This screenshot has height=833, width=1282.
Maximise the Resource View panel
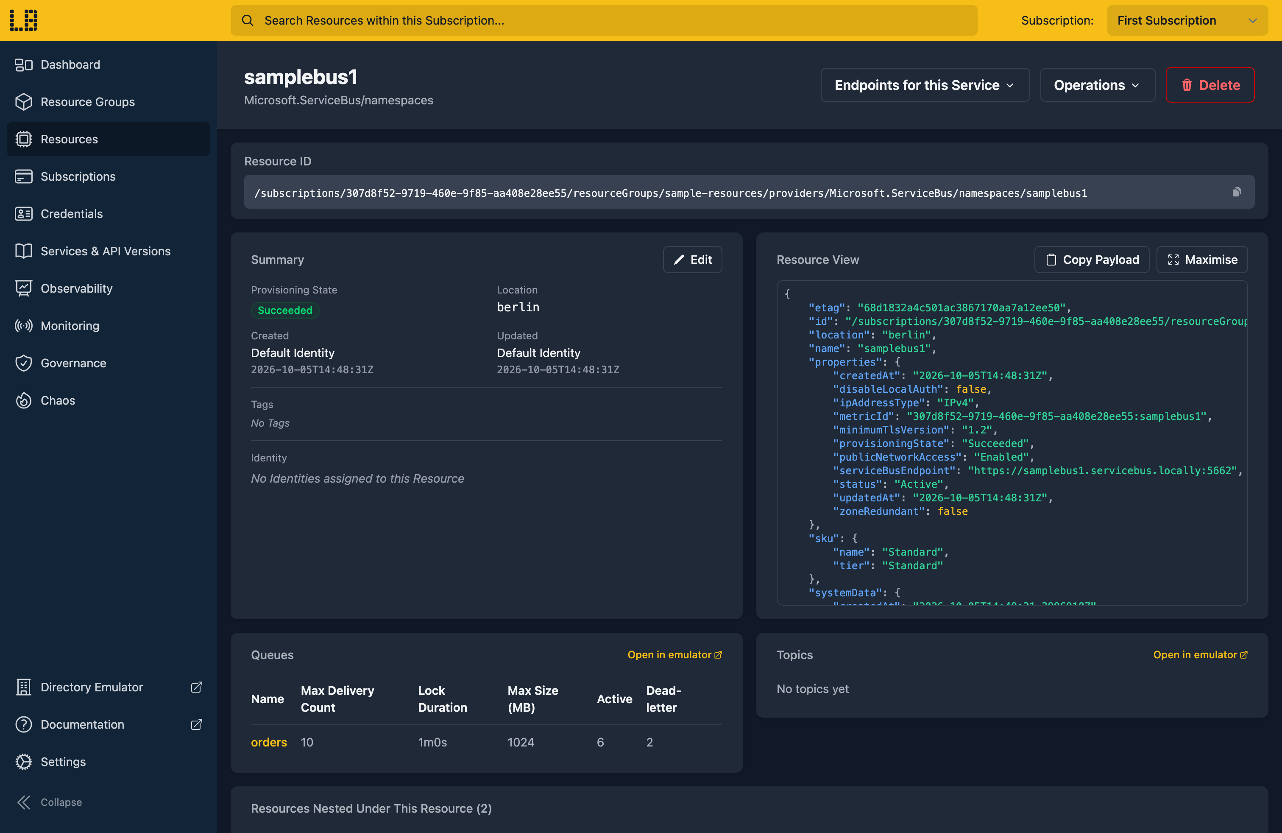click(x=1202, y=260)
